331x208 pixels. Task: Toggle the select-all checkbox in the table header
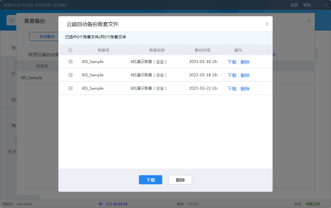[70, 50]
